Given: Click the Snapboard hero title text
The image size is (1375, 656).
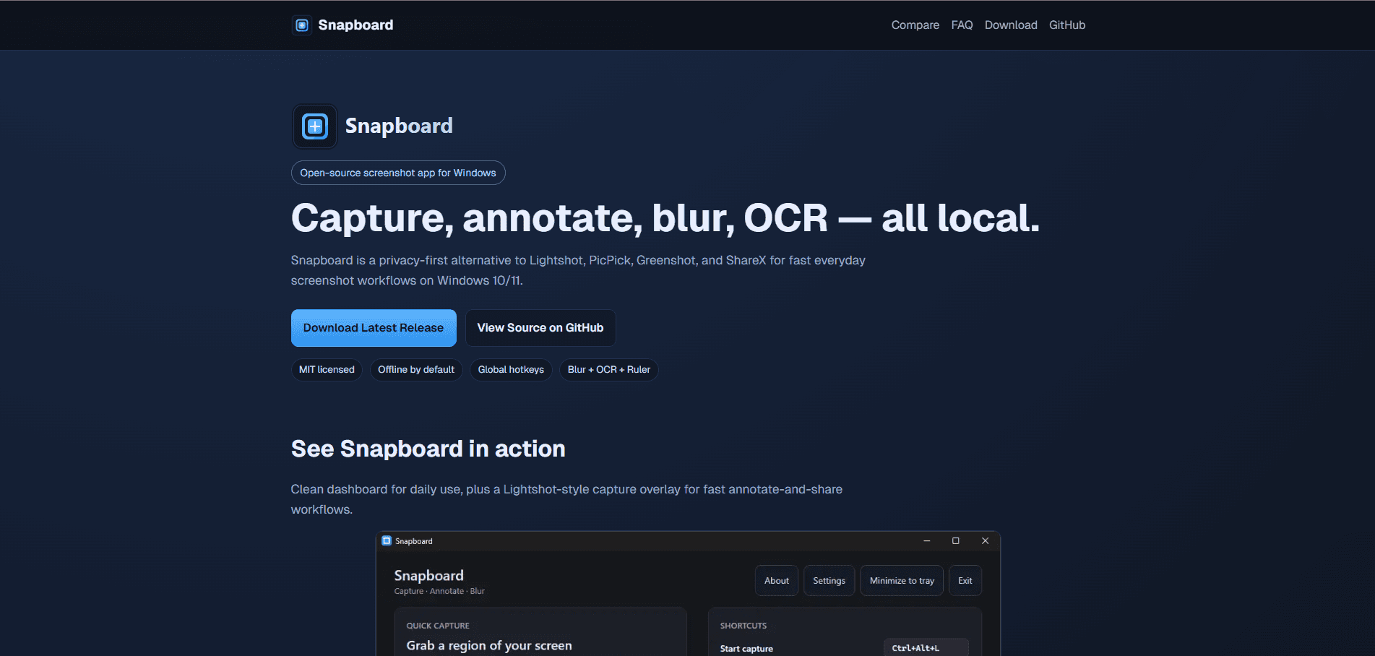Looking at the screenshot, I should (399, 126).
